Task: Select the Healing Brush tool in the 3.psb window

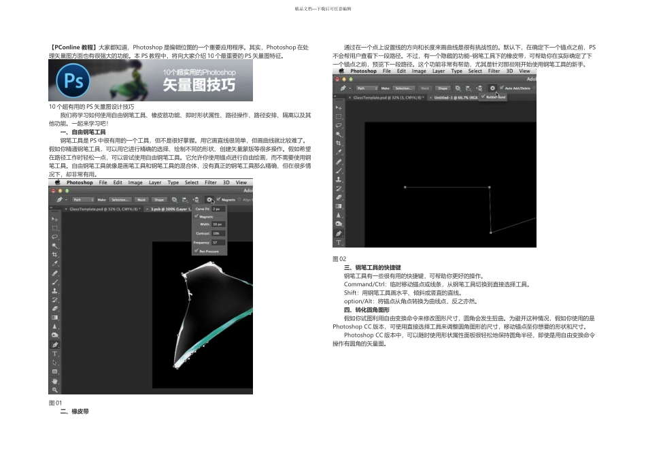Action: coord(55,273)
